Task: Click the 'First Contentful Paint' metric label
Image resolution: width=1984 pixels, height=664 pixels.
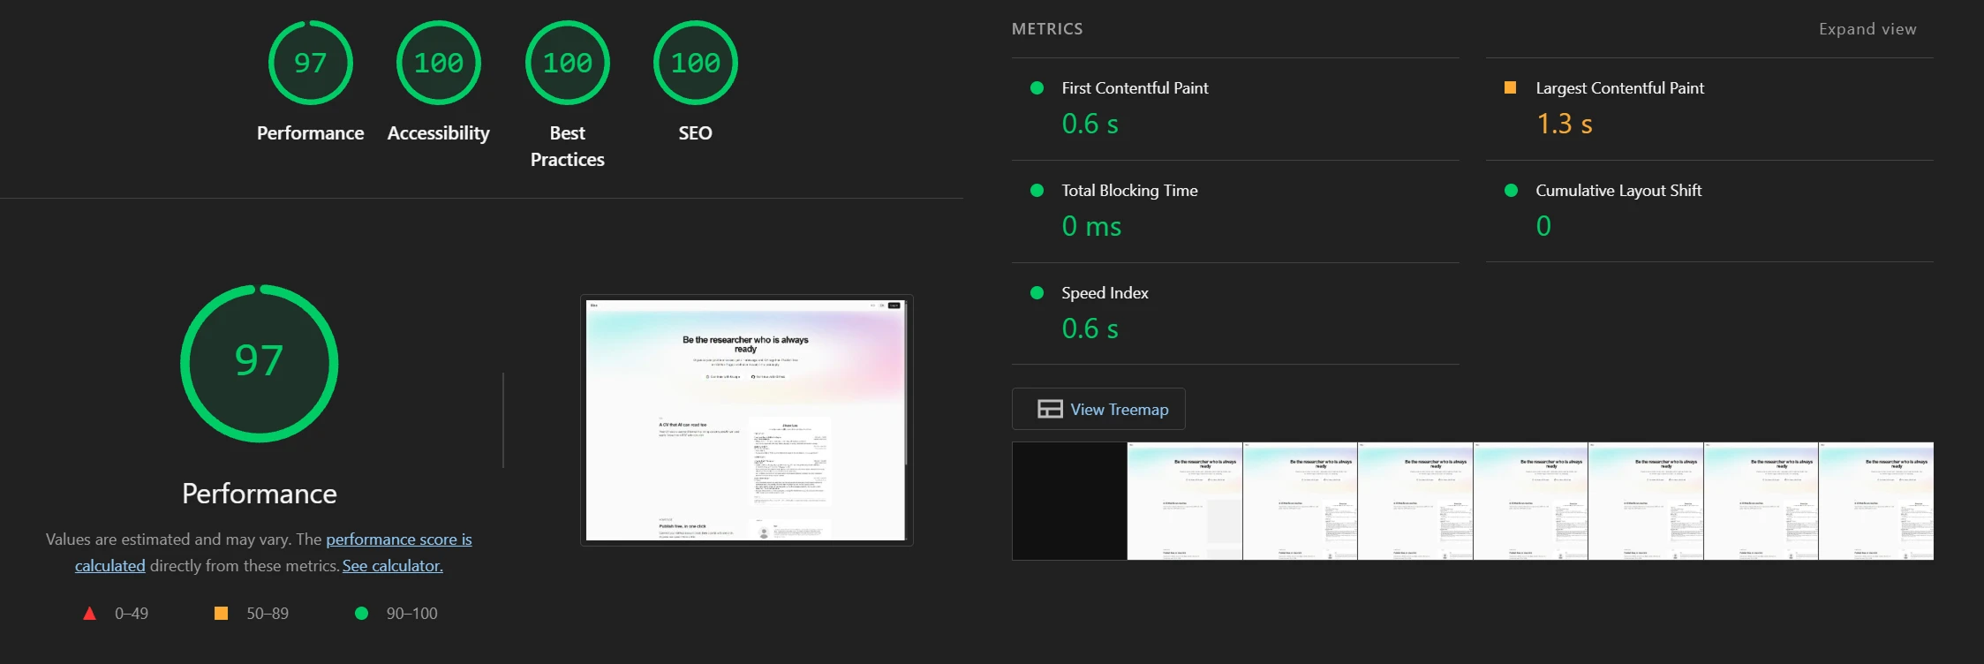Action: click(x=1135, y=88)
